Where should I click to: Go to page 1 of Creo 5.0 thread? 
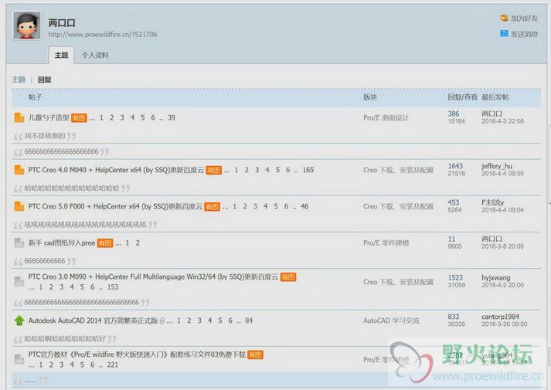[x=234, y=206]
